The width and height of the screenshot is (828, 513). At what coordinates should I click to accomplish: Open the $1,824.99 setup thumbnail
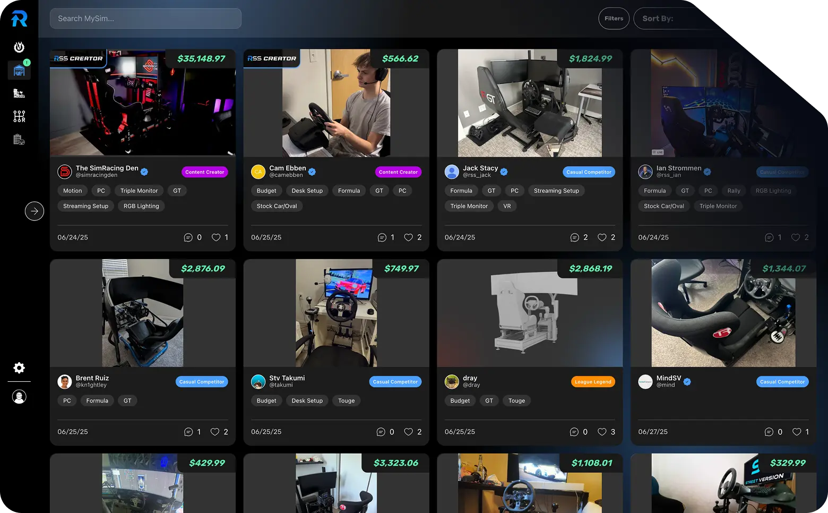click(x=530, y=103)
